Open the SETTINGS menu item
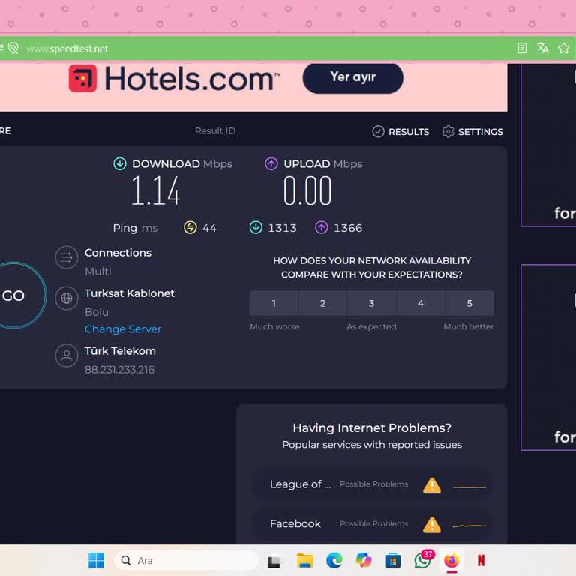The height and width of the screenshot is (576, 576). (x=472, y=131)
